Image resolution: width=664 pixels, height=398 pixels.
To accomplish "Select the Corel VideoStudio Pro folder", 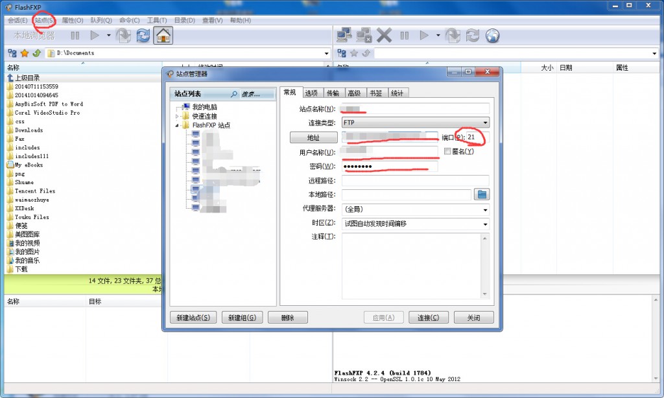I will tap(47, 113).
